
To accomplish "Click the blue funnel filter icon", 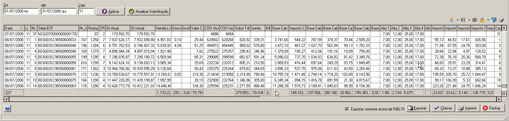I will [x=494, y=20].
